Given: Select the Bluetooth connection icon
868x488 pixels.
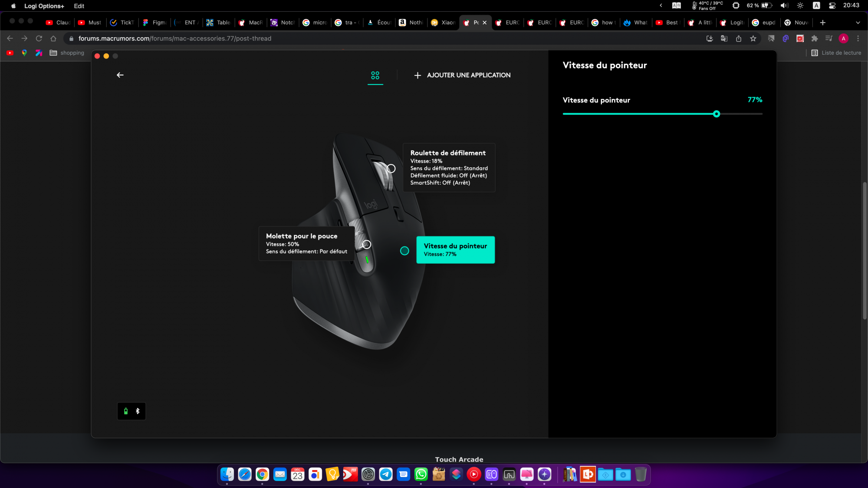Looking at the screenshot, I should (x=138, y=411).
